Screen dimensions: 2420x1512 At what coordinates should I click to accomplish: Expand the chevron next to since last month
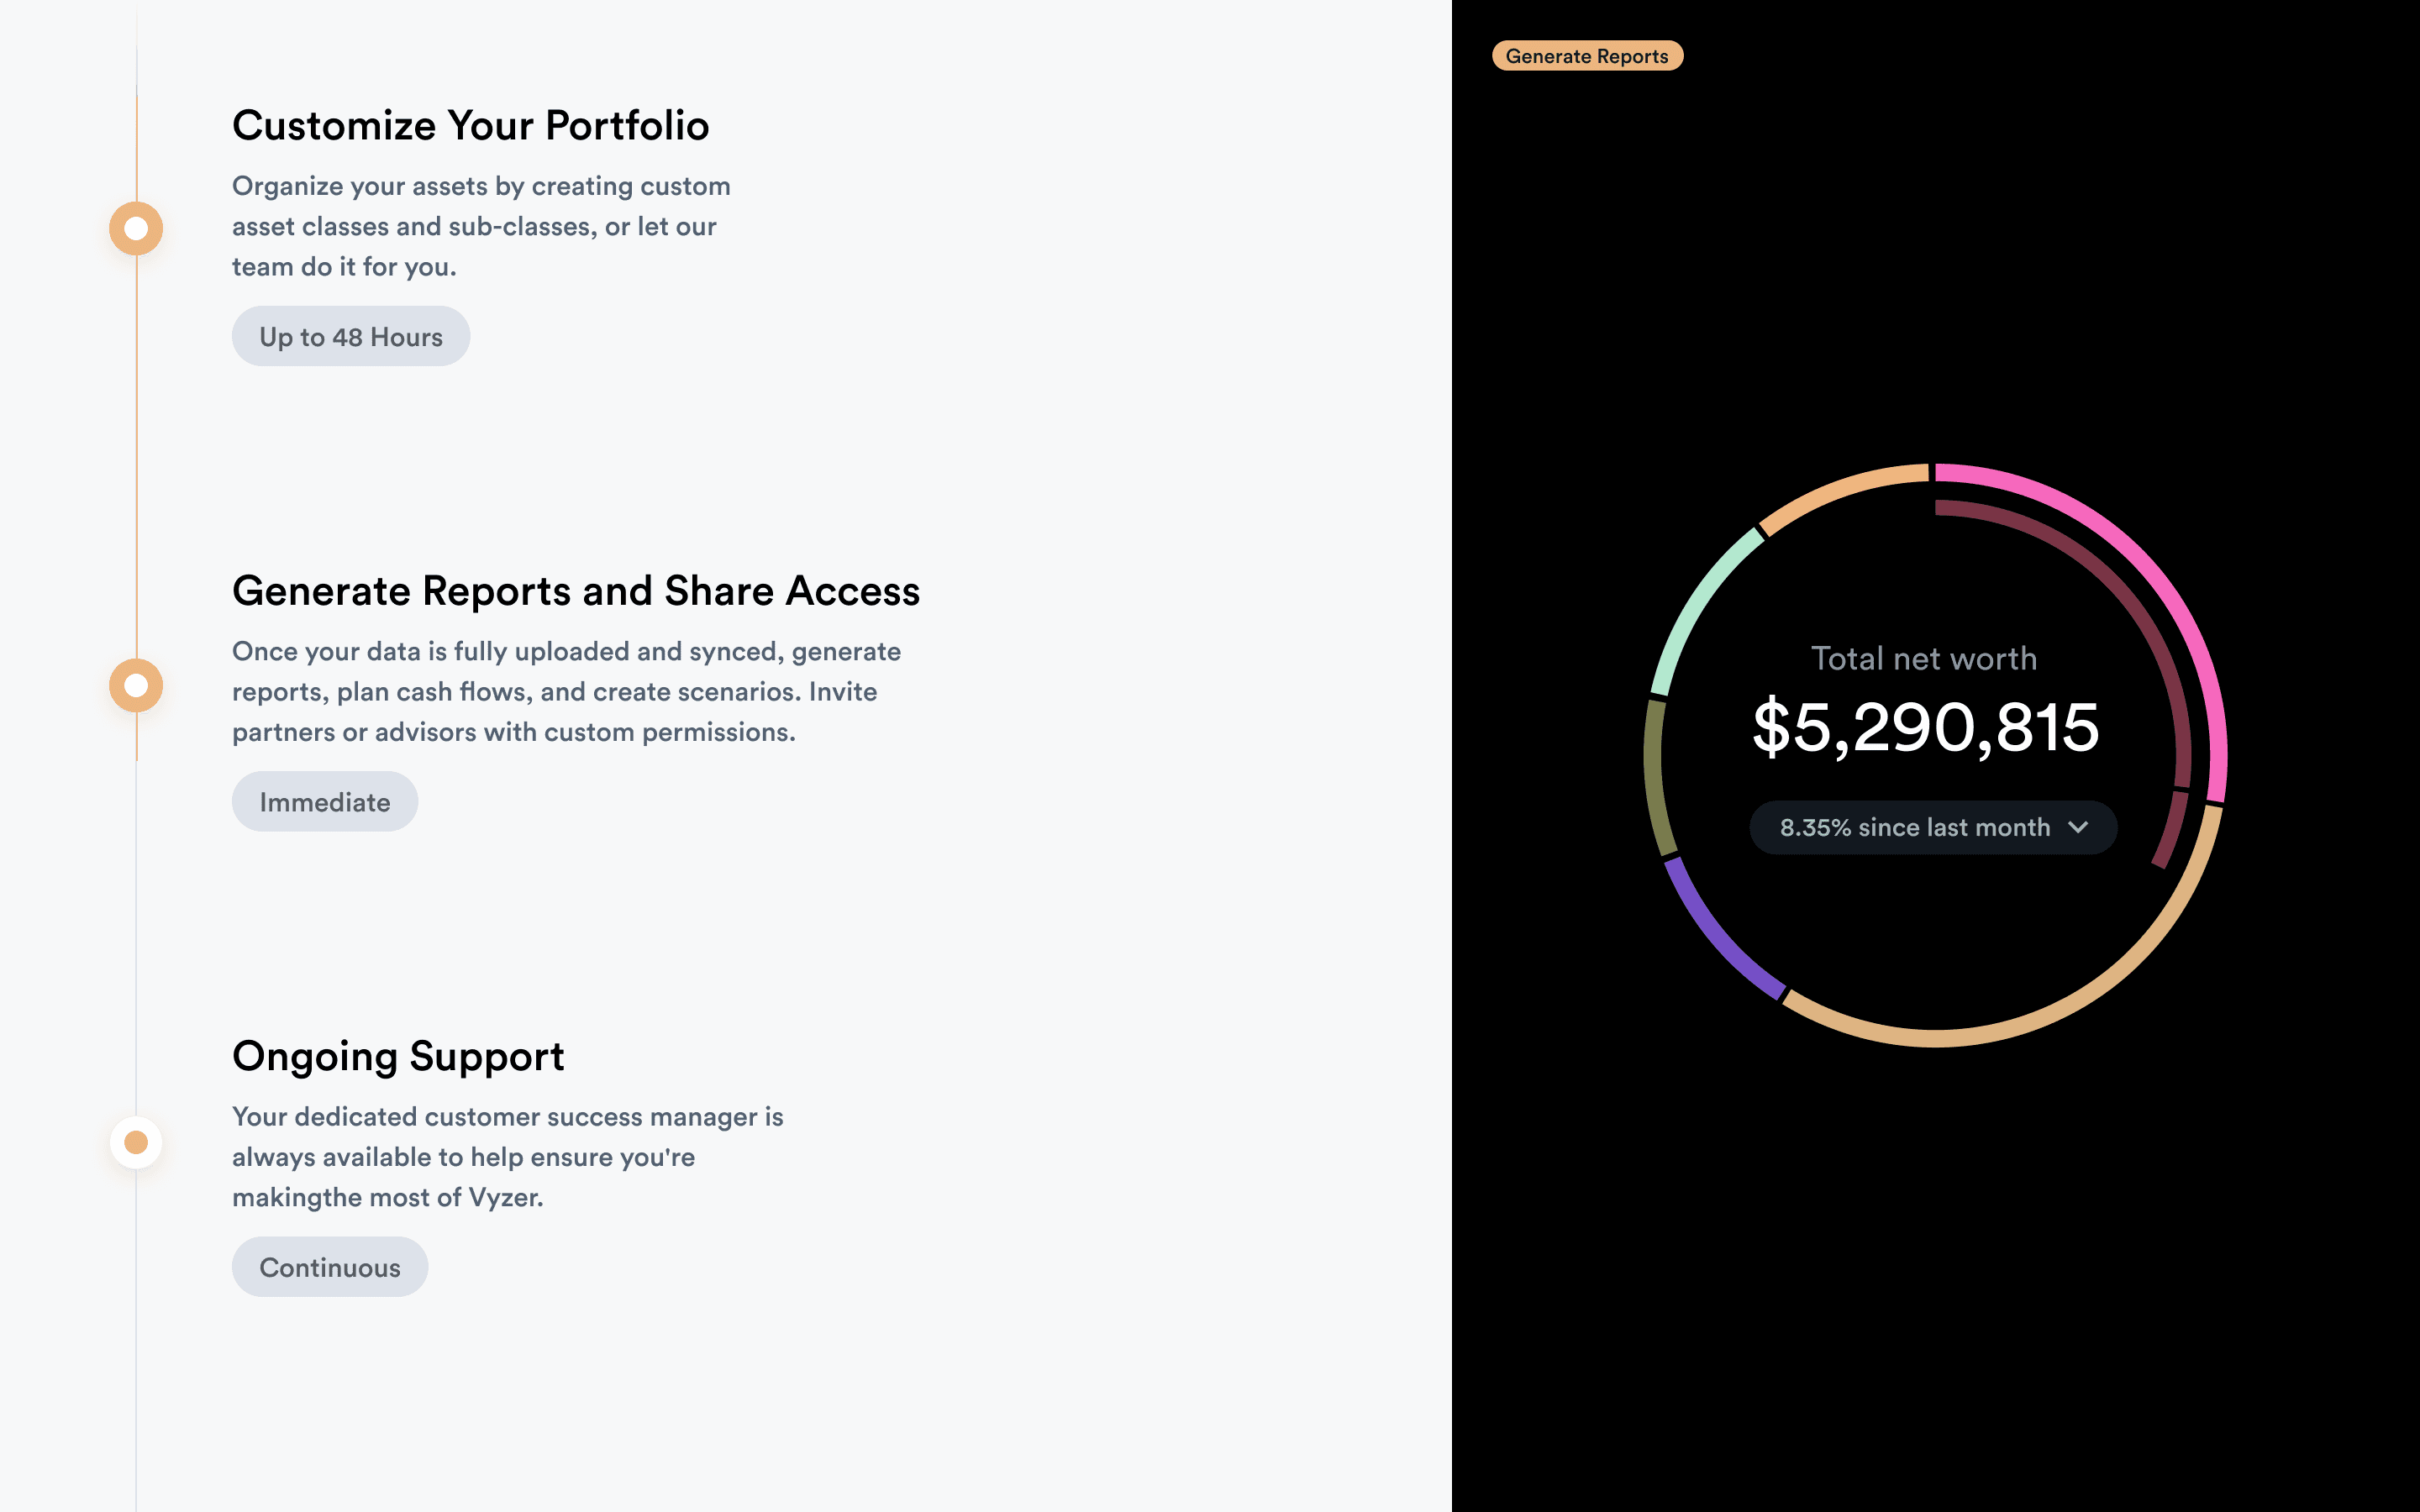click(x=2077, y=827)
